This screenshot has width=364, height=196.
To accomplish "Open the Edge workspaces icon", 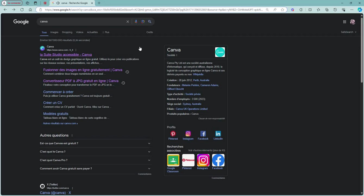I will tap(28, 3).
